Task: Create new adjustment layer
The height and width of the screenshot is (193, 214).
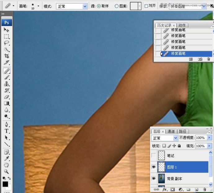Action: tap(181, 190)
